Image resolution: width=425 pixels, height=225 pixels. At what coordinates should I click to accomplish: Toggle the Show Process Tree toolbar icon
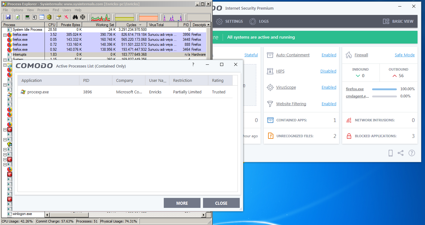point(35,17)
